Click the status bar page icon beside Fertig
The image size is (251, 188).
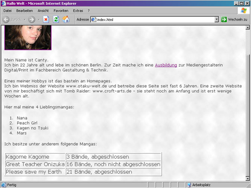coord(4,185)
